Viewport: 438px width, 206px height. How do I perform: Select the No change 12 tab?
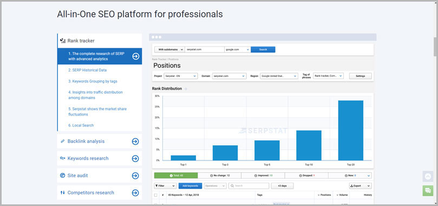click(220, 176)
